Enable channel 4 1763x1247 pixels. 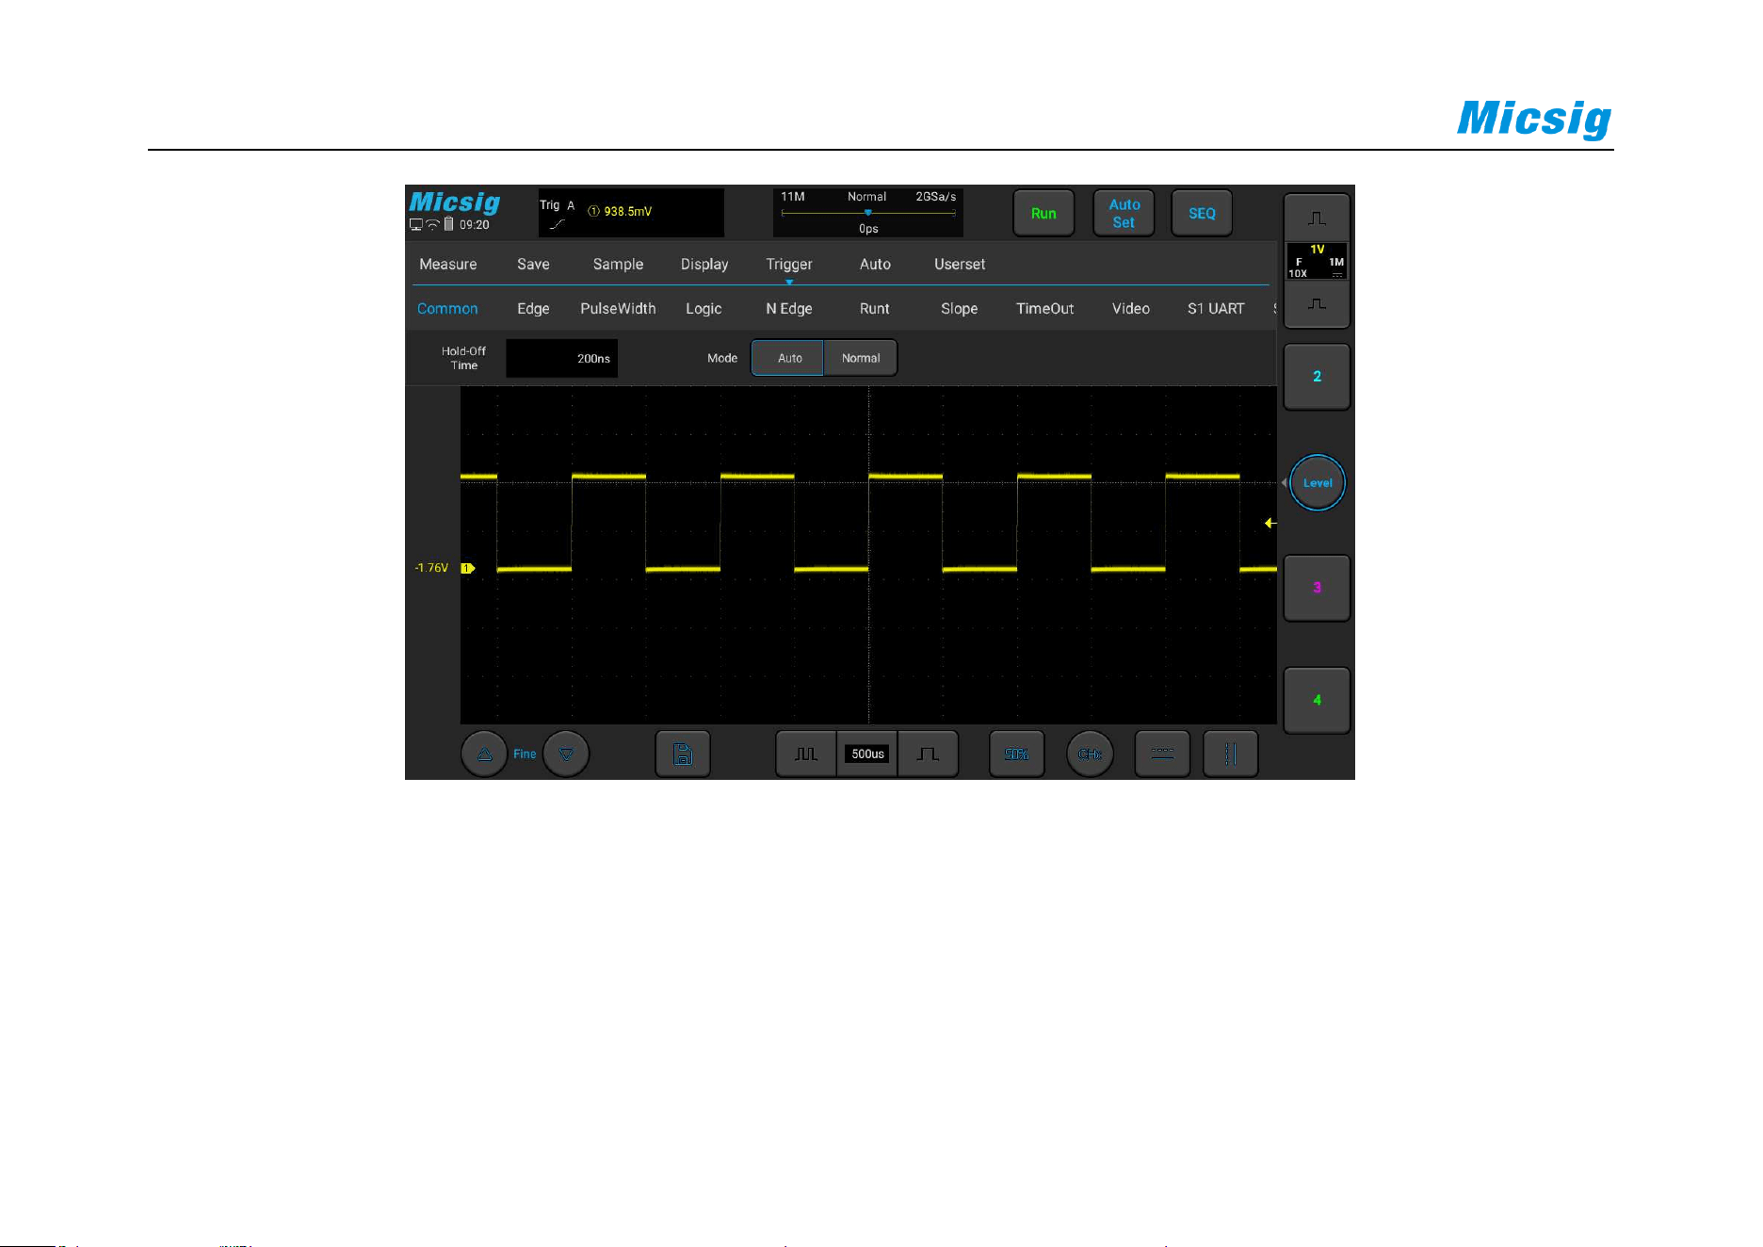[1317, 700]
